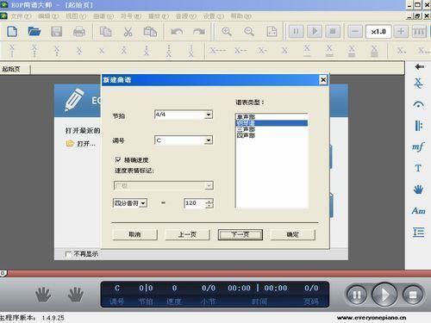Click the Zoom out magnifier icon
Viewport: 431px width, 323px height.
click(249, 31)
